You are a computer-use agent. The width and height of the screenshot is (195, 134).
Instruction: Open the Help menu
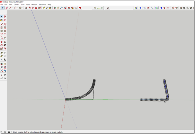click(x=49, y=5)
